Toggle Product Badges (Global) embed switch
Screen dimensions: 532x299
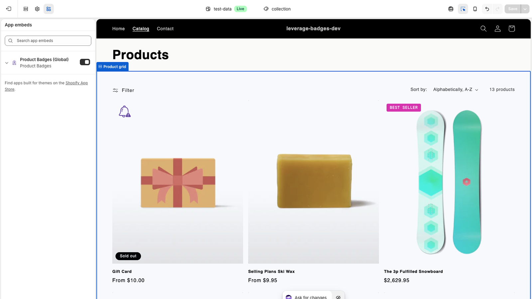click(x=85, y=62)
